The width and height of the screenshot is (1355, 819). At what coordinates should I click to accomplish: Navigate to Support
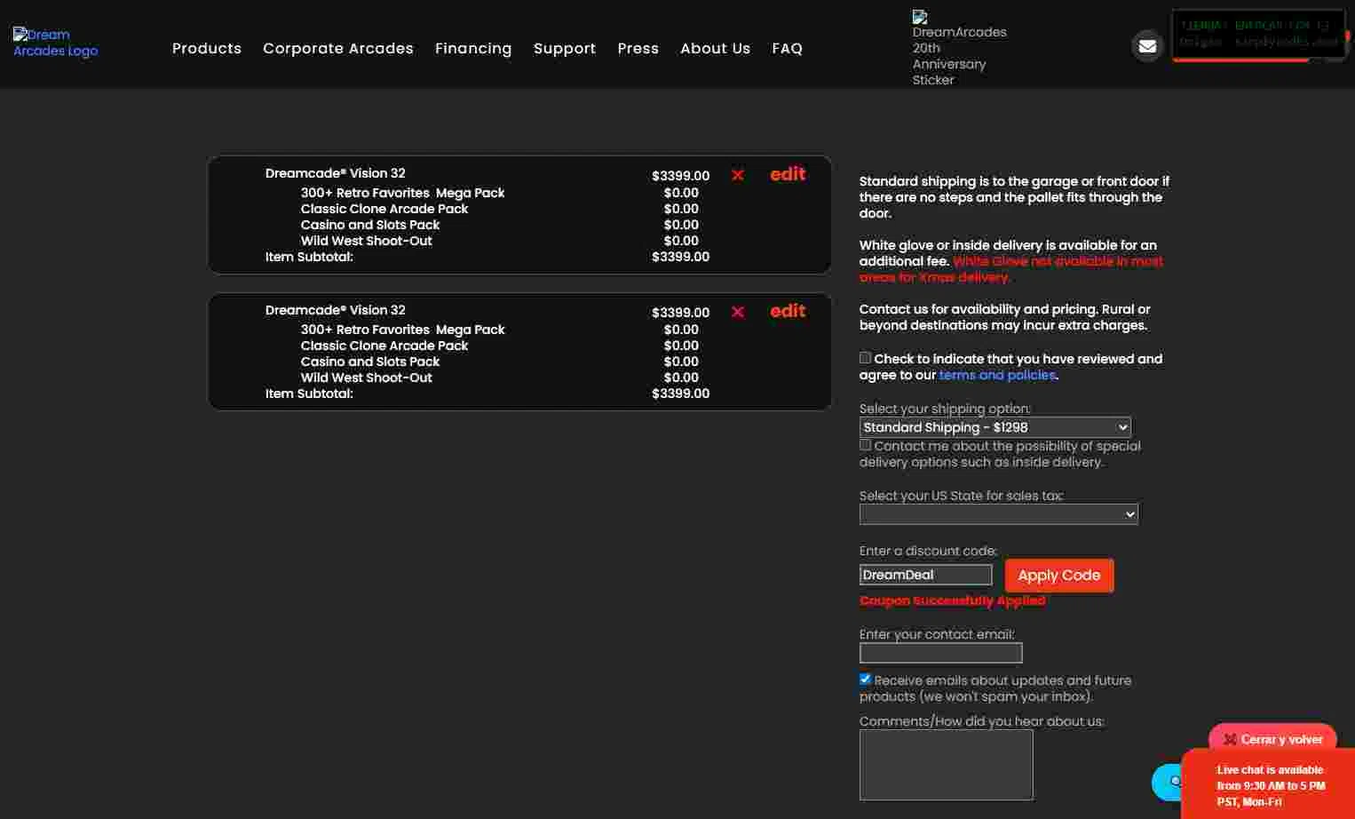click(x=565, y=48)
